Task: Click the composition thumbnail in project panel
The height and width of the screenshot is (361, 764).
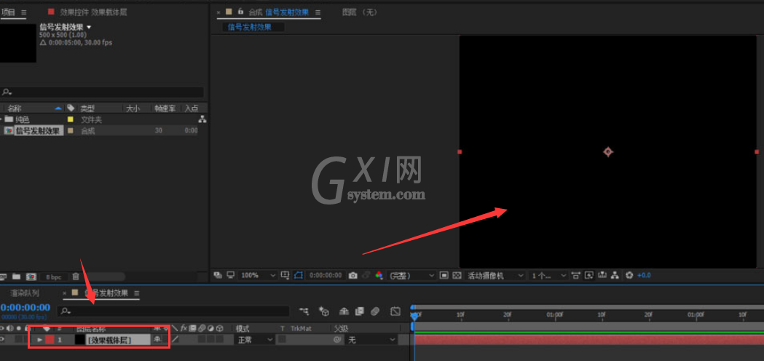Action: 18,43
